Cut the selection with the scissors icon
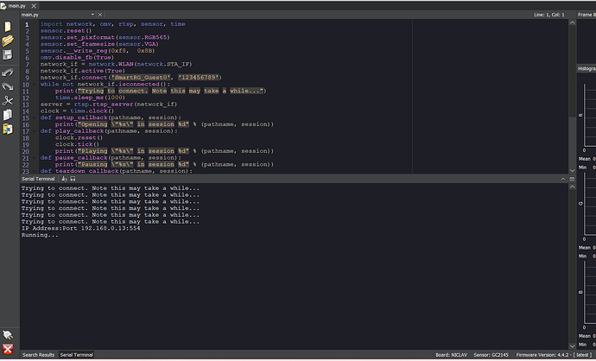Viewport: 596px width, 361px height. (8, 101)
